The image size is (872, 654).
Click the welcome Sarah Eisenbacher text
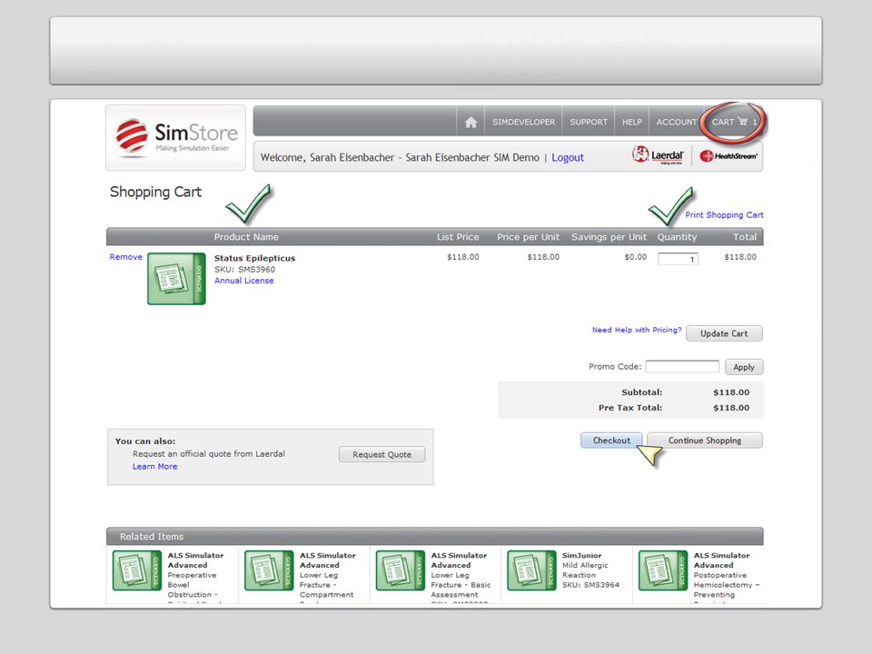400,158
